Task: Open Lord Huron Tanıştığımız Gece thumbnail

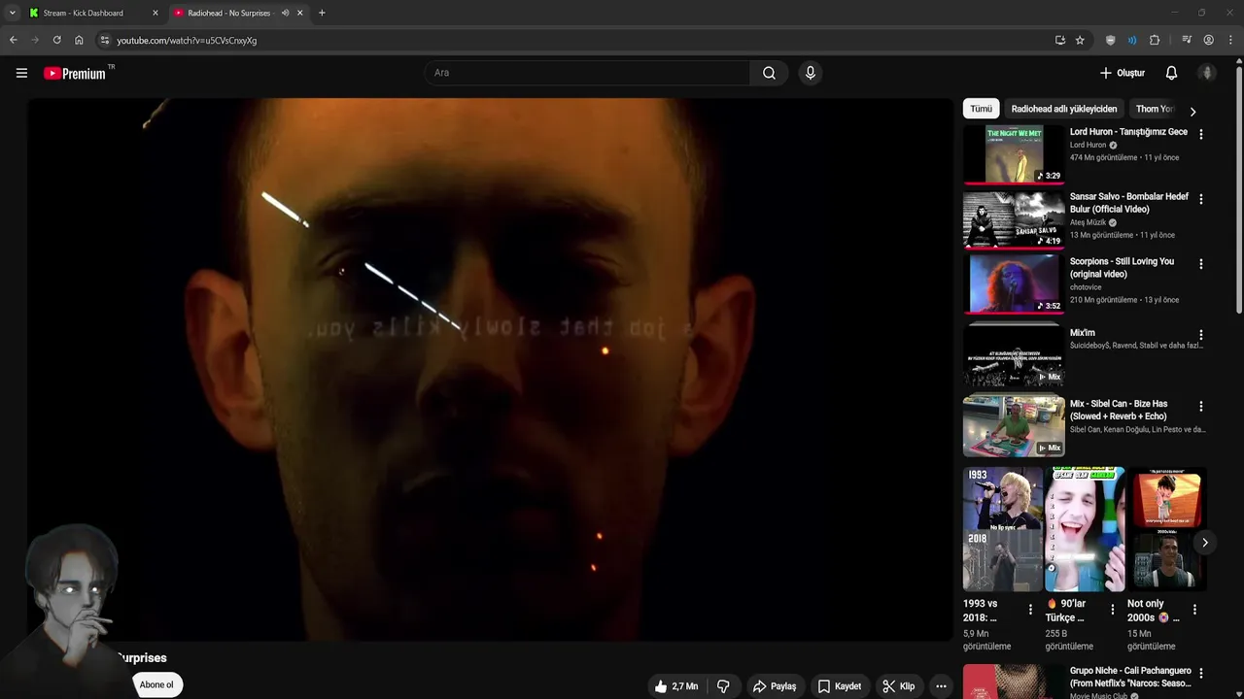Action: pos(1014,153)
